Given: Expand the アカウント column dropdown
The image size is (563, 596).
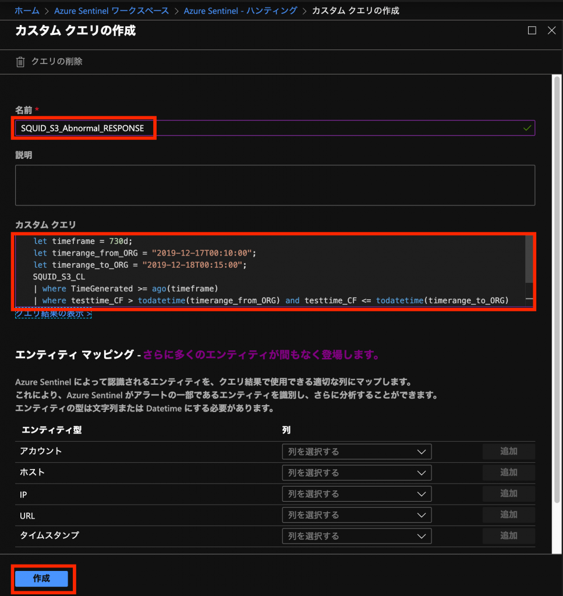Looking at the screenshot, I should [356, 452].
